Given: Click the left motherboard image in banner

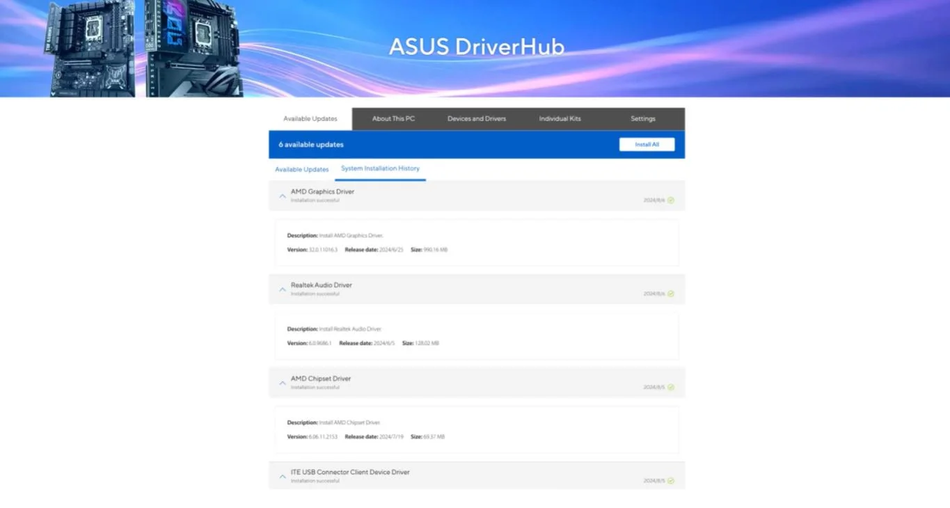Looking at the screenshot, I should [92, 50].
